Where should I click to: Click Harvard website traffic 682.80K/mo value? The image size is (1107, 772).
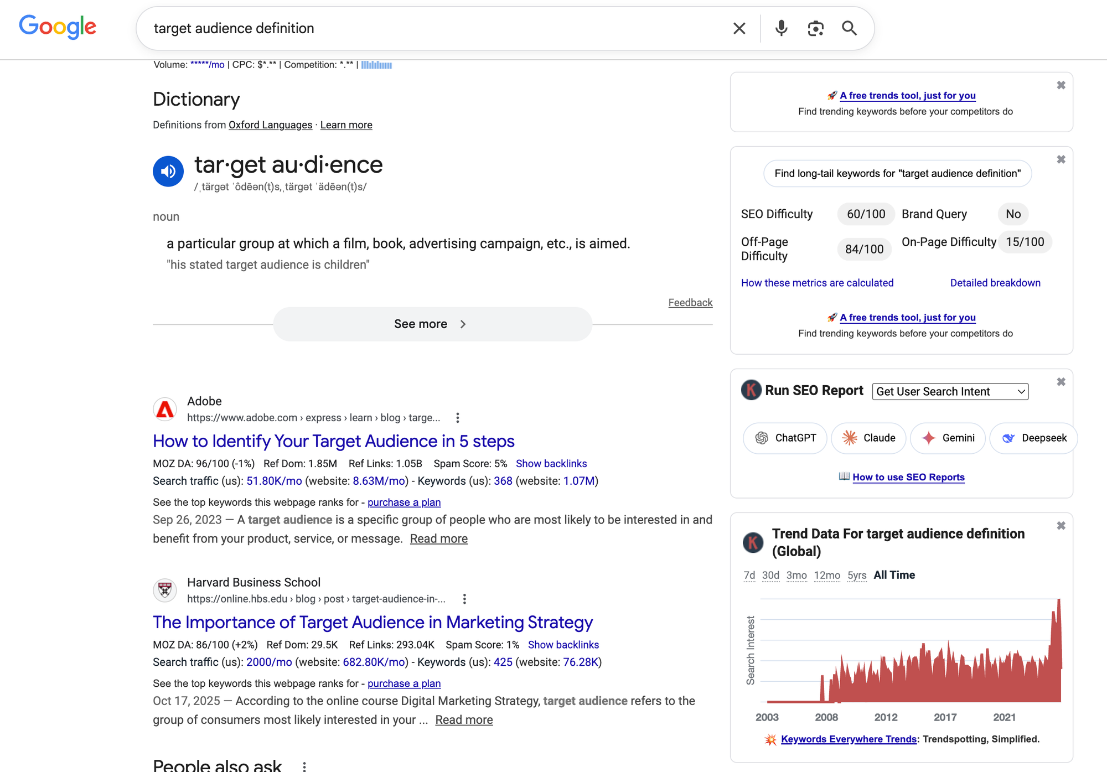374,662
